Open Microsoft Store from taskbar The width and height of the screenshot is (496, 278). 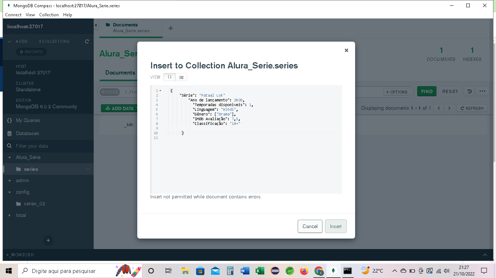(x=200, y=271)
